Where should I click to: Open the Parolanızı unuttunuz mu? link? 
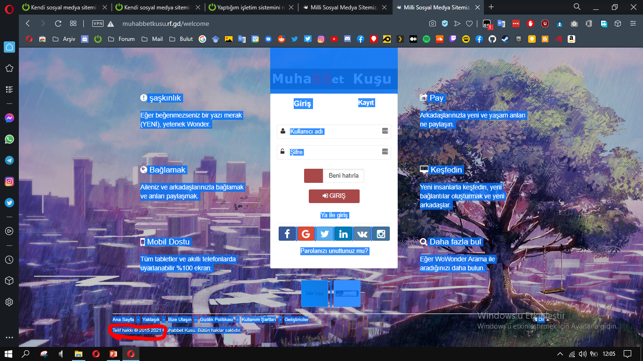(x=334, y=251)
